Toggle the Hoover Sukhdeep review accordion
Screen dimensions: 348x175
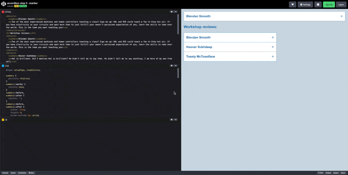point(230,47)
